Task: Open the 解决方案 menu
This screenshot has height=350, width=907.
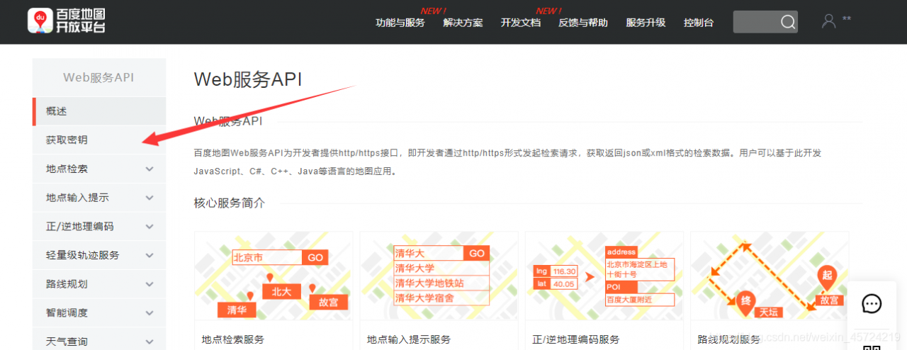Action: 463,23
